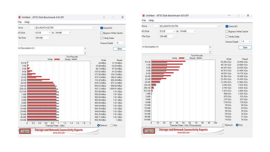
Task: Select IO/s radio in right window
Action: [x=237, y=125]
